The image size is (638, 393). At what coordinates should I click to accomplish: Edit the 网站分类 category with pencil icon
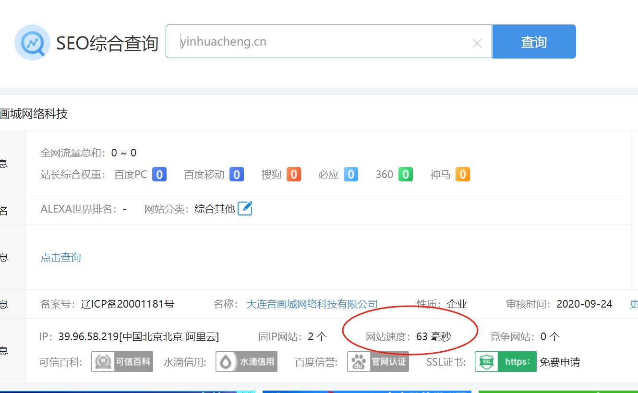(245, 208)
